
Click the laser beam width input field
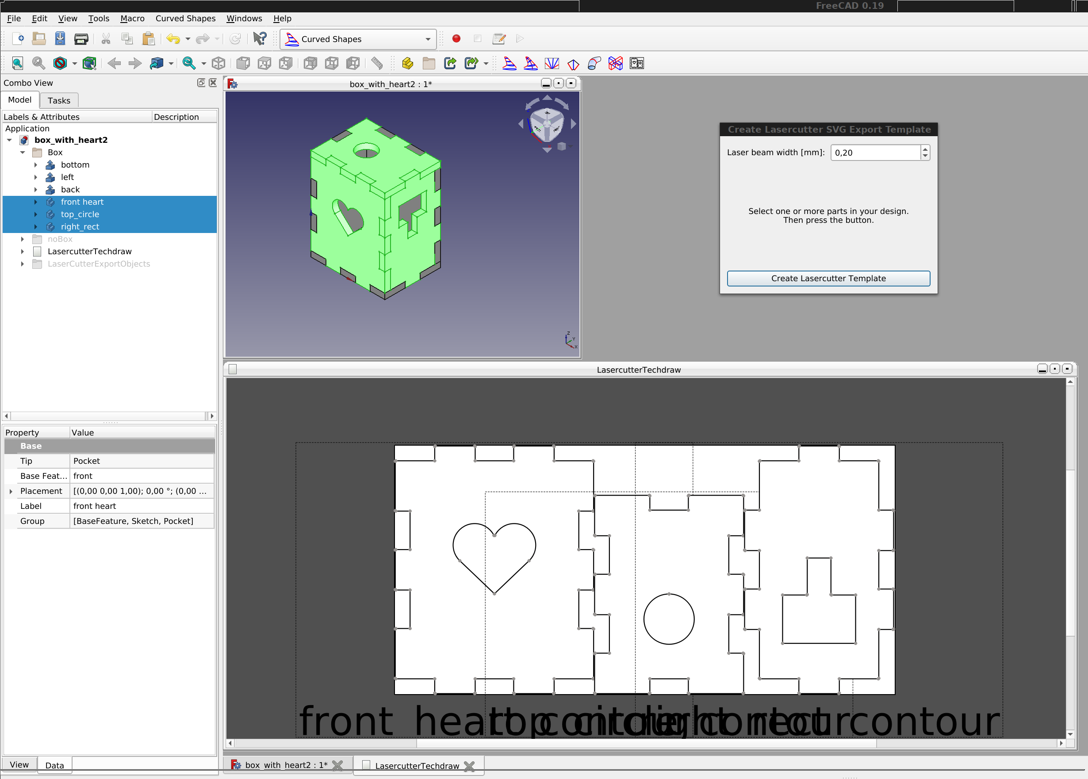tap(875, 153)
